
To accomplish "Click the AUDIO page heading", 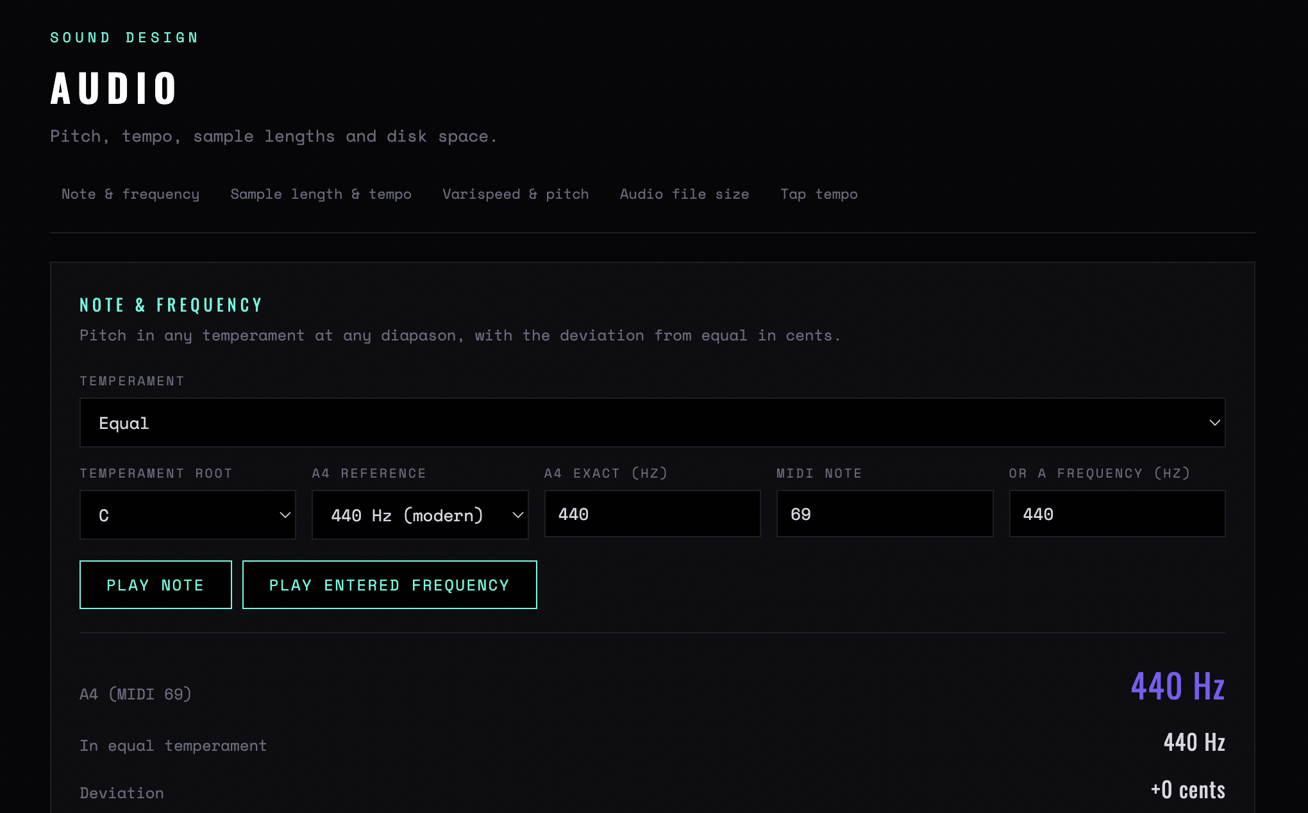I will 113,88.
